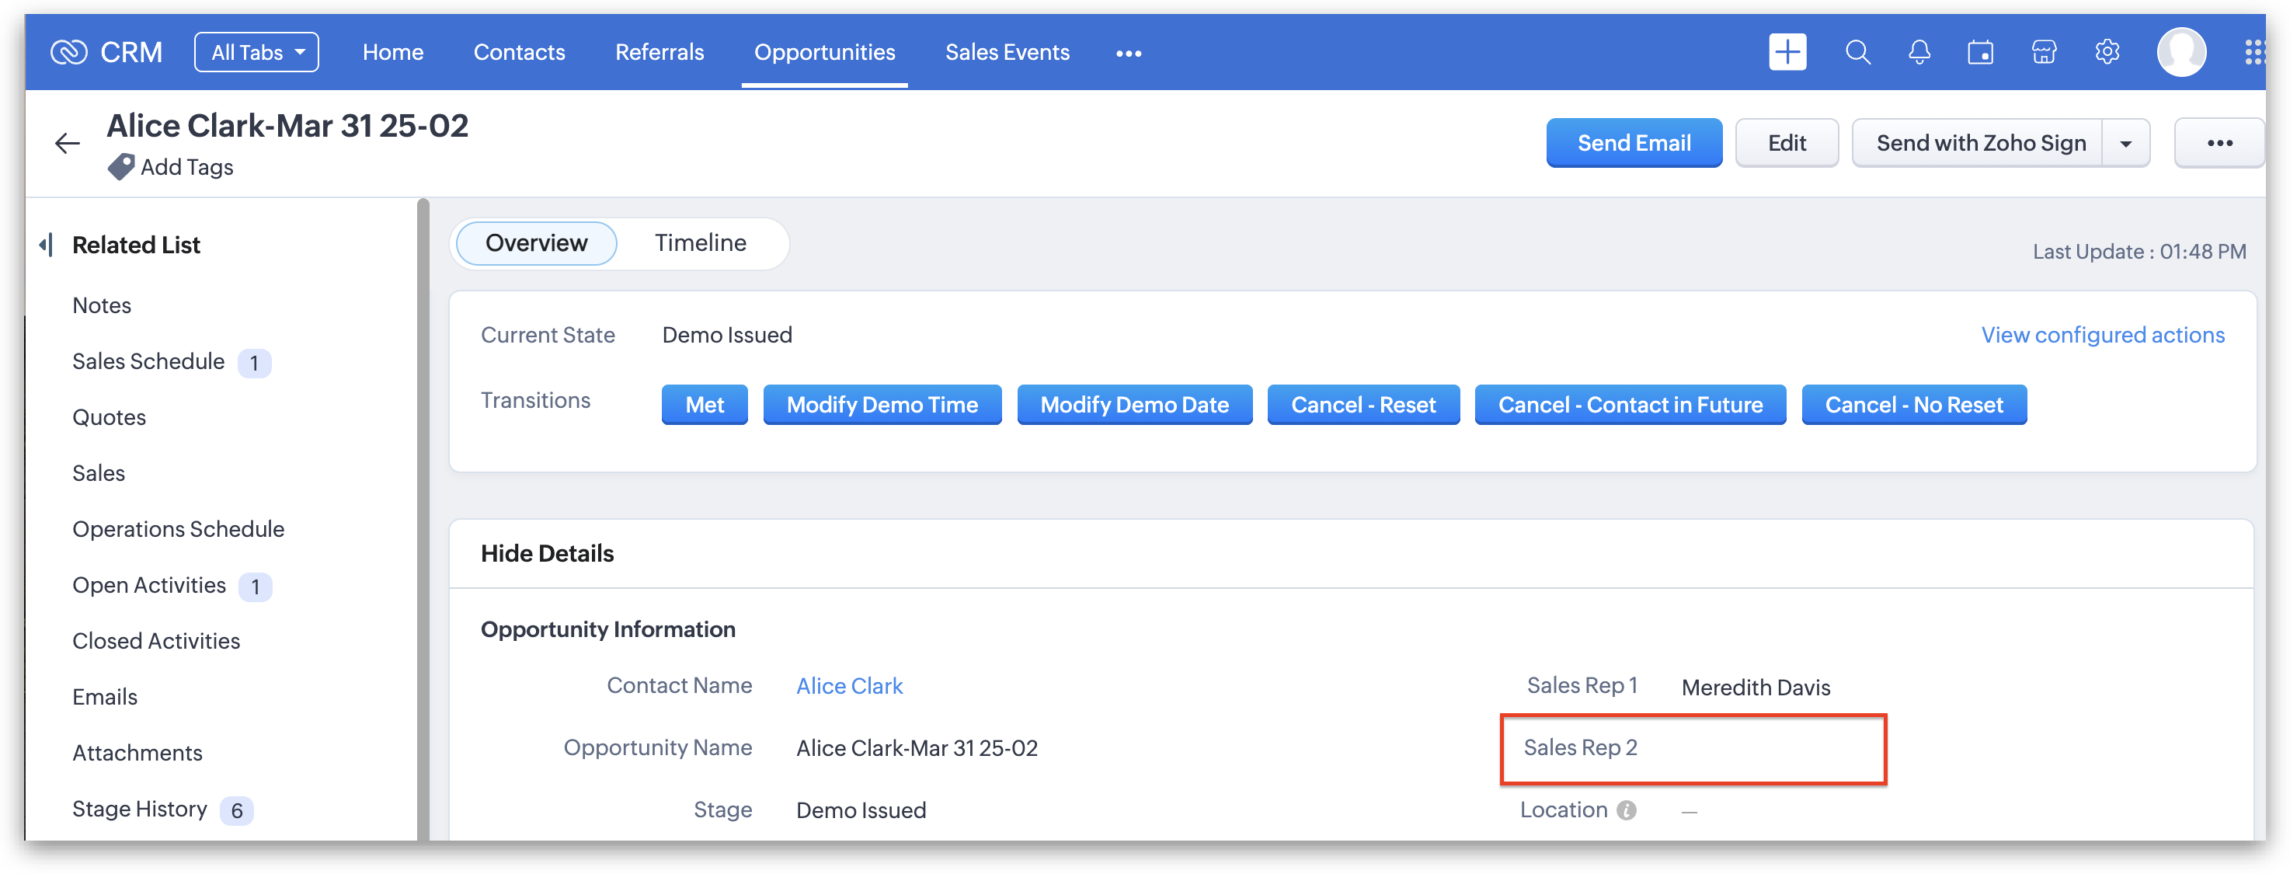Click the Location info icon
2290x874 pixels.
click(1626, 810)
